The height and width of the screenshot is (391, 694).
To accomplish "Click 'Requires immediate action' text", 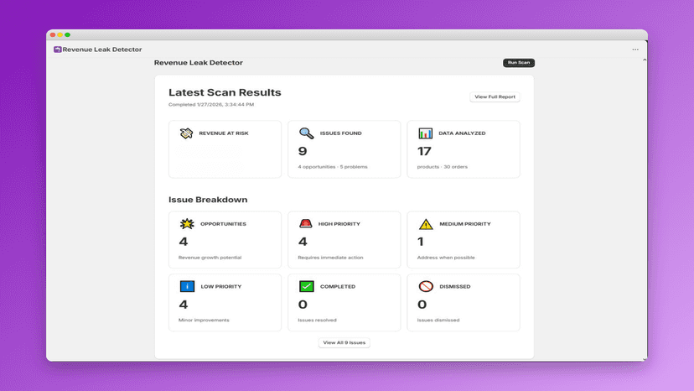I will [x=330, y=258].
